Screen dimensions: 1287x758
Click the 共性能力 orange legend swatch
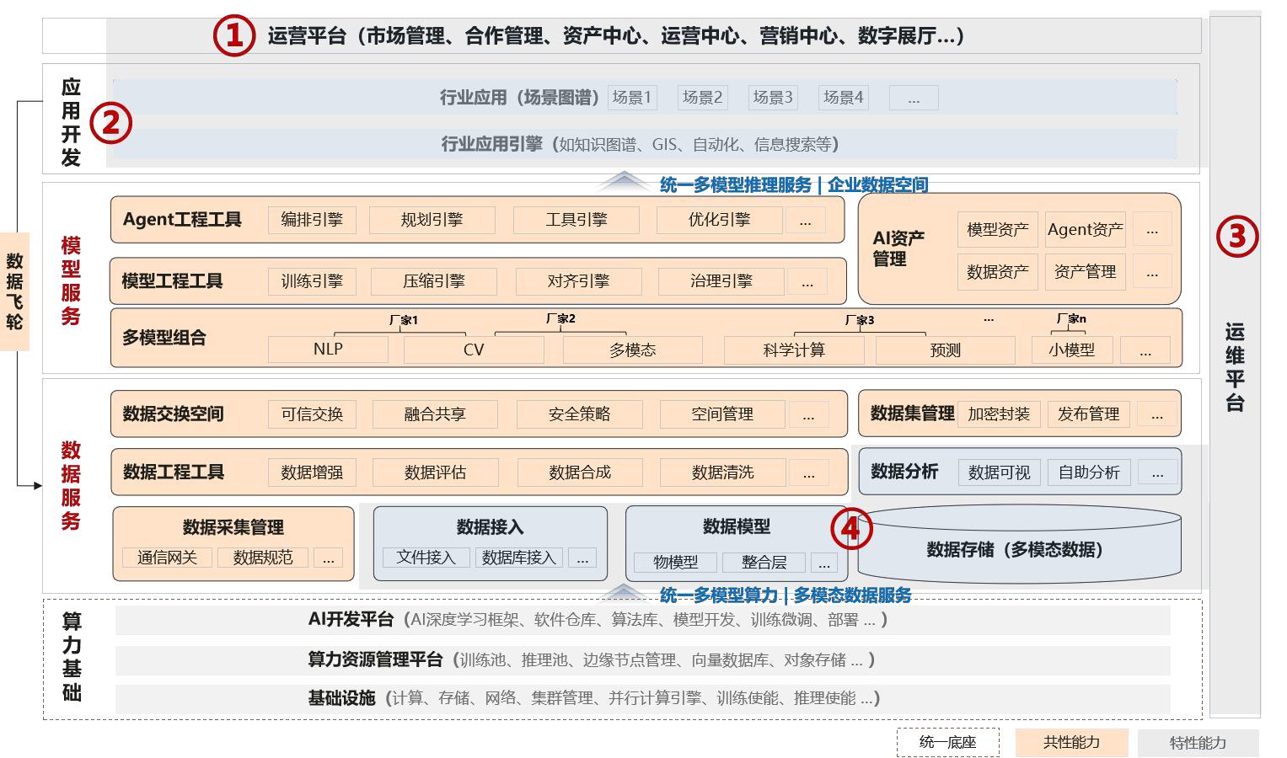[1071, 742]
